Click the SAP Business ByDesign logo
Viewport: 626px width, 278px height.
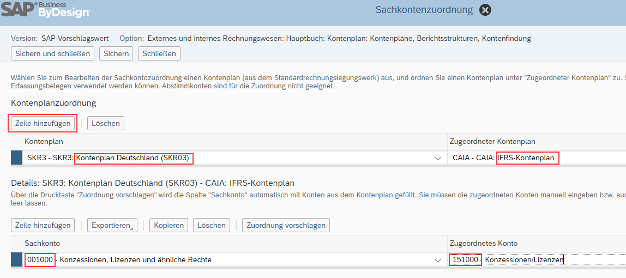(x=45, y=10)
